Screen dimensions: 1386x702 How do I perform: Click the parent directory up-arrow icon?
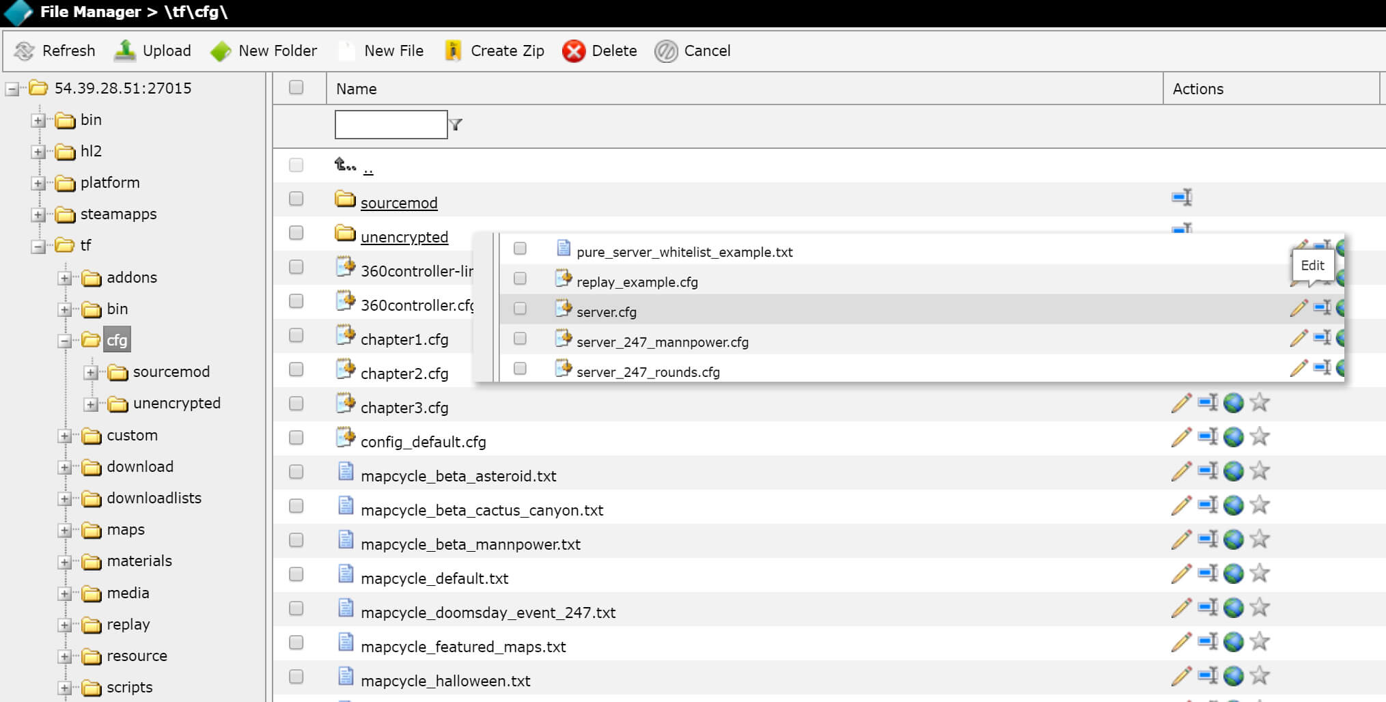click(344, 165)
